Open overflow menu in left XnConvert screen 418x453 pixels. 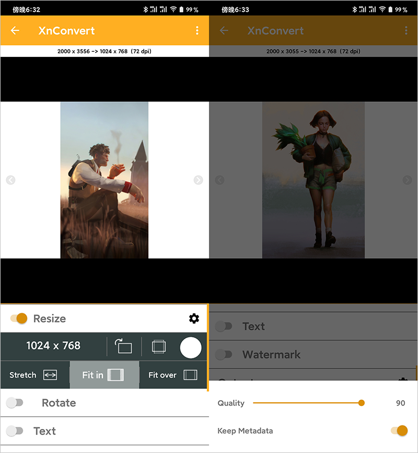pos(197,30)
